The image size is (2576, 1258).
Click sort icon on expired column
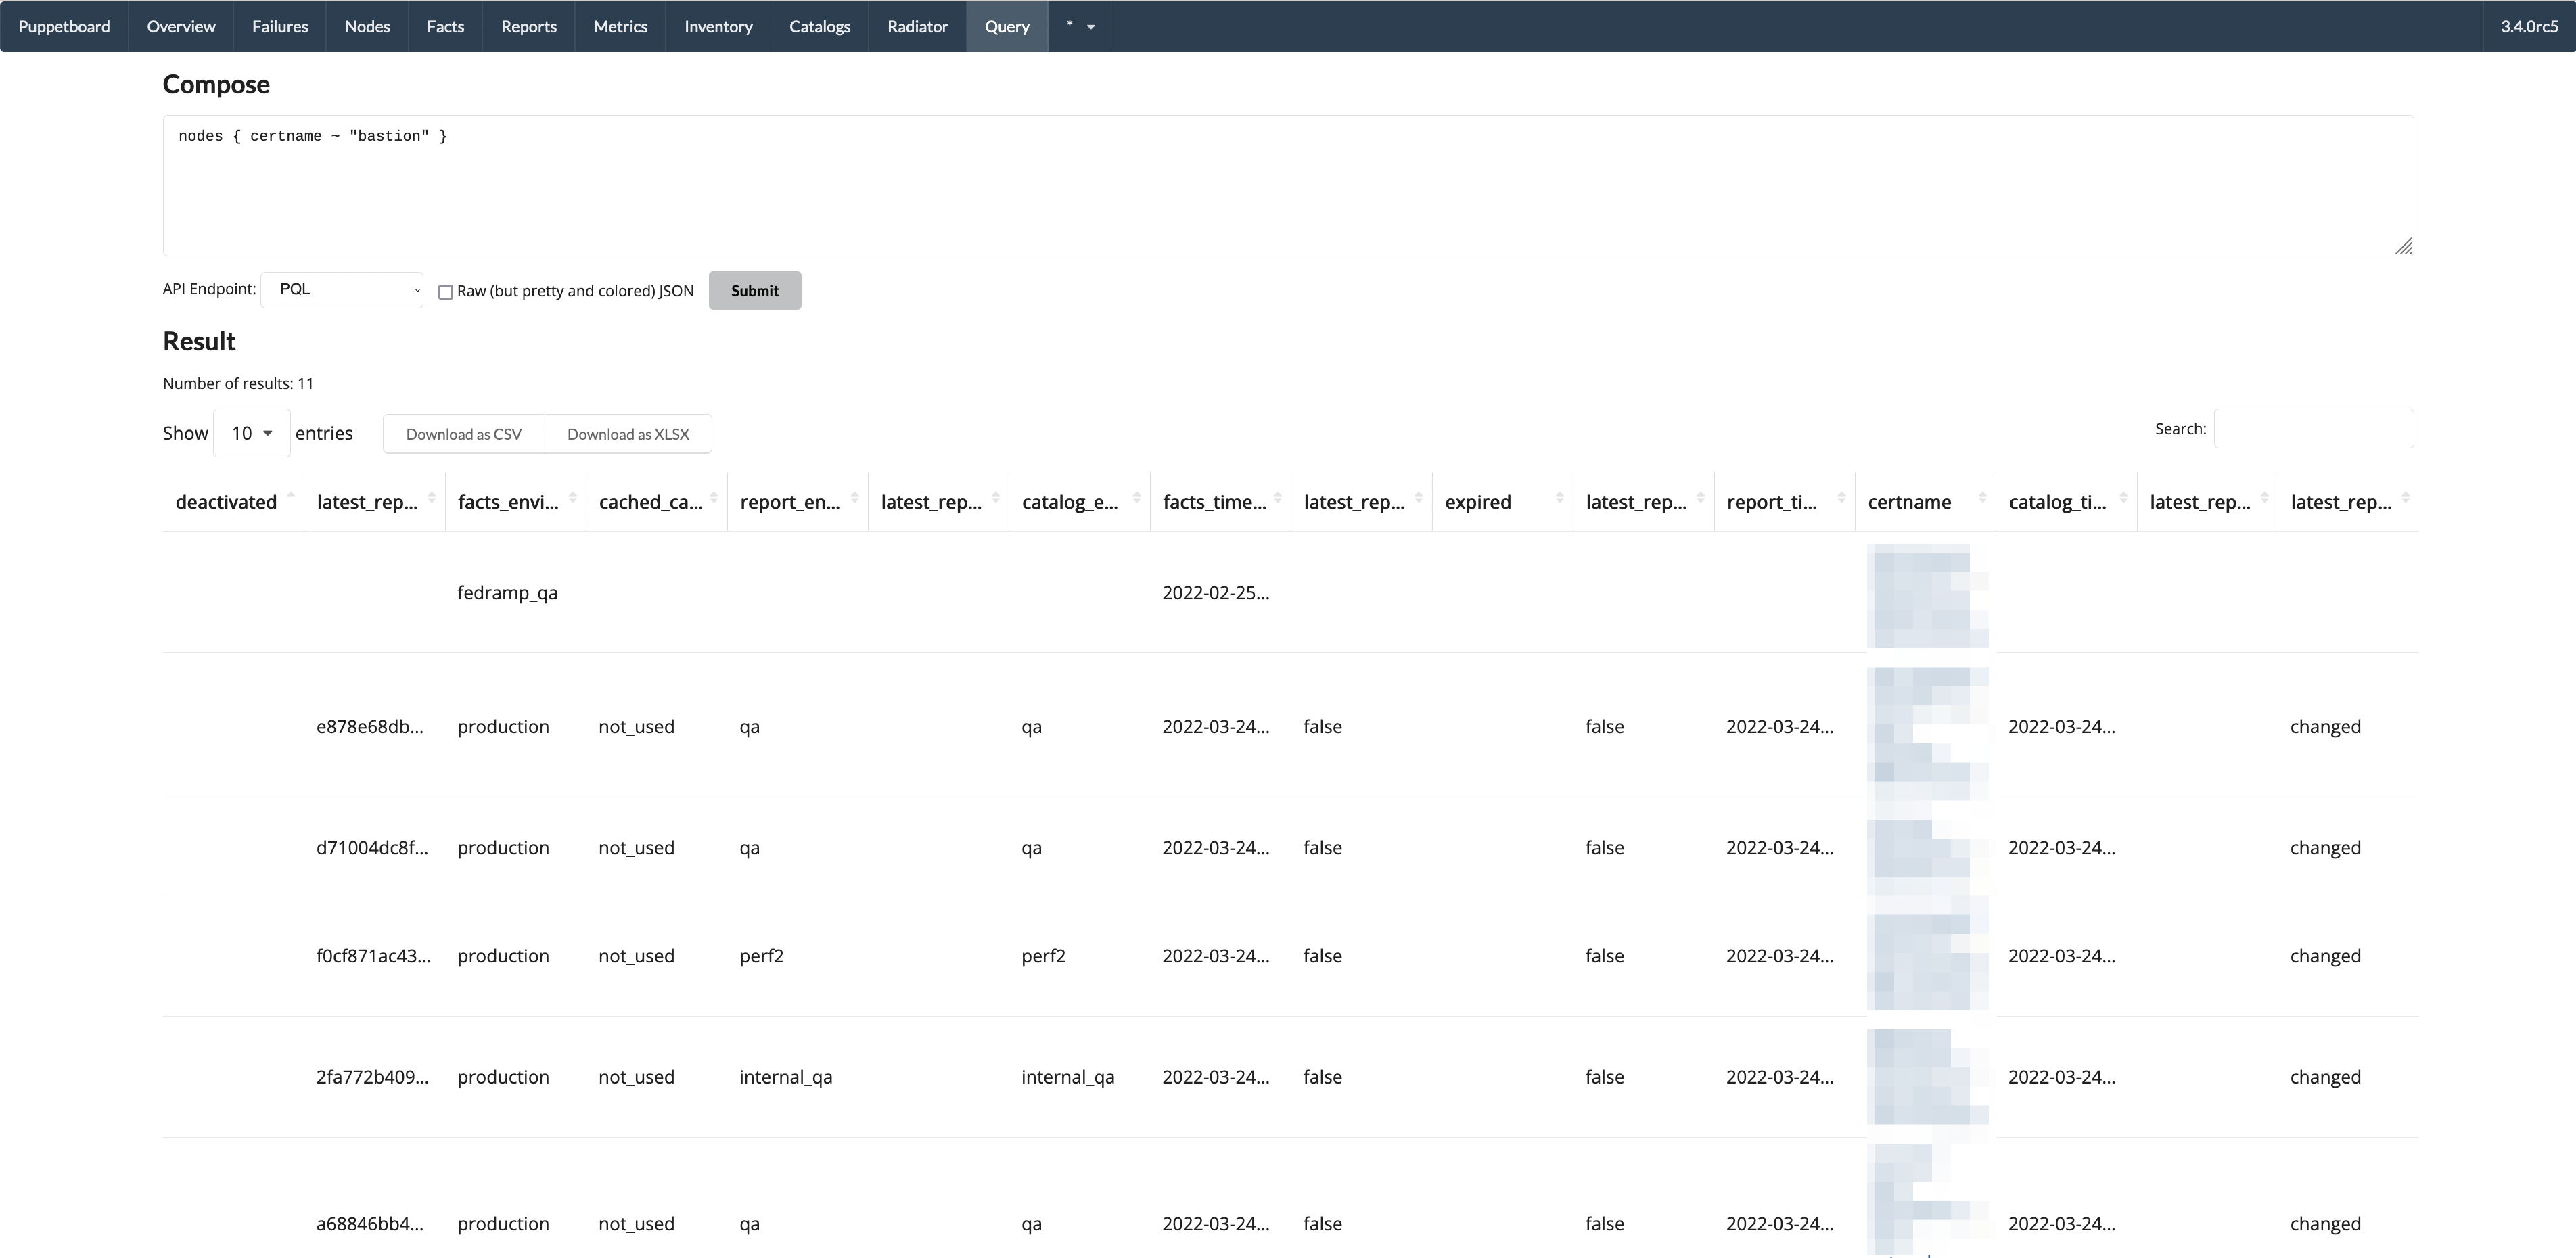(x=1559, y=498)
